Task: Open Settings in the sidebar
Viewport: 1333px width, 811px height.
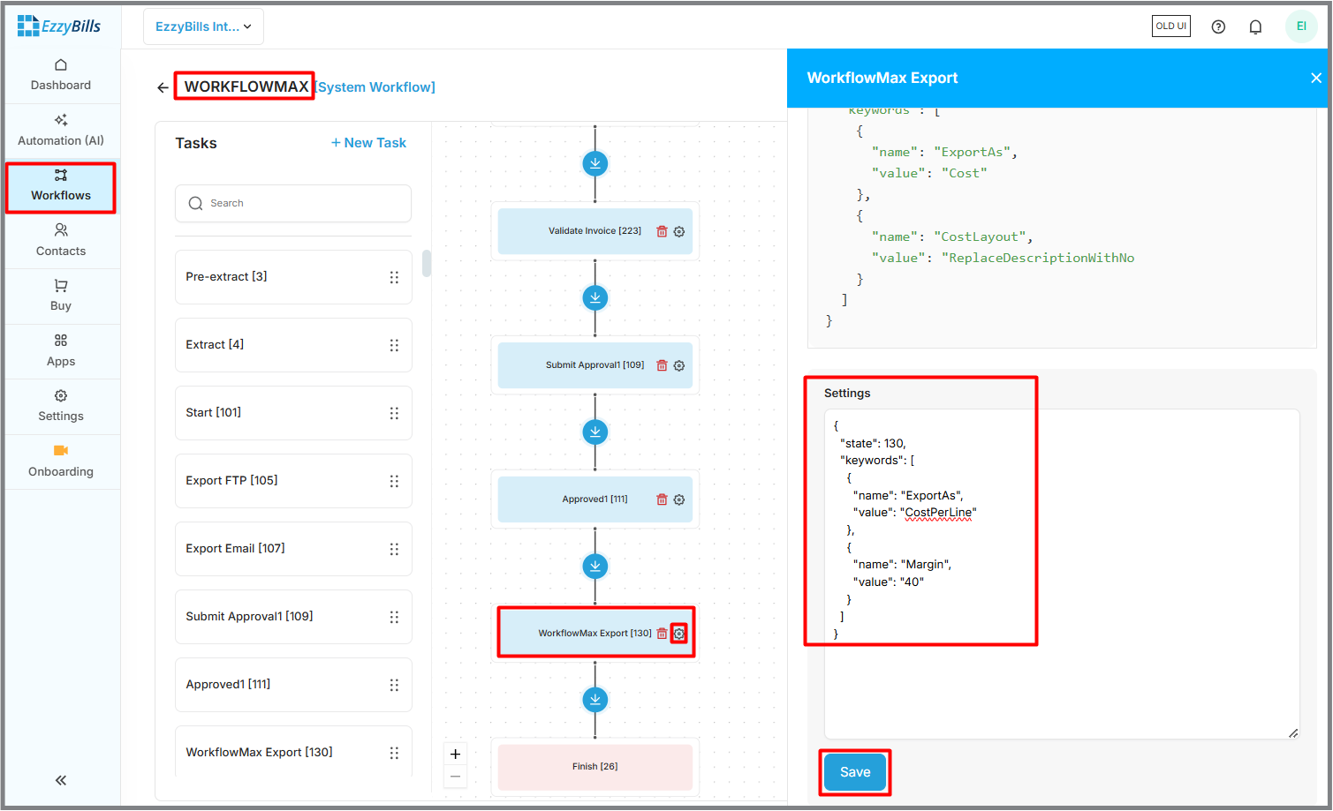Action: coord(61,406)
